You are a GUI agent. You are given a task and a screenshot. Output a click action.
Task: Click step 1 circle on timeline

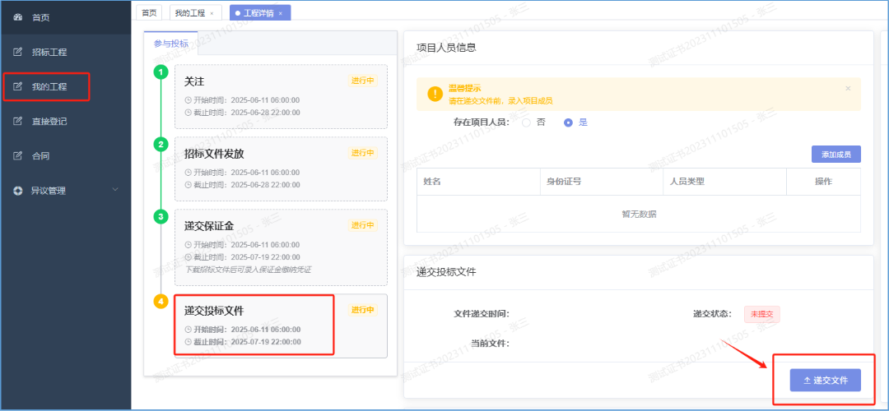(161, 72)
